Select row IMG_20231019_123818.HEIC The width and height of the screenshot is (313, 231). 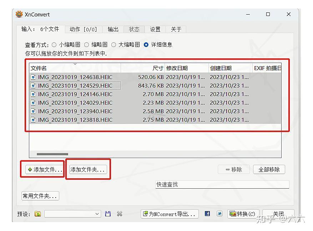tap(155, 120)
